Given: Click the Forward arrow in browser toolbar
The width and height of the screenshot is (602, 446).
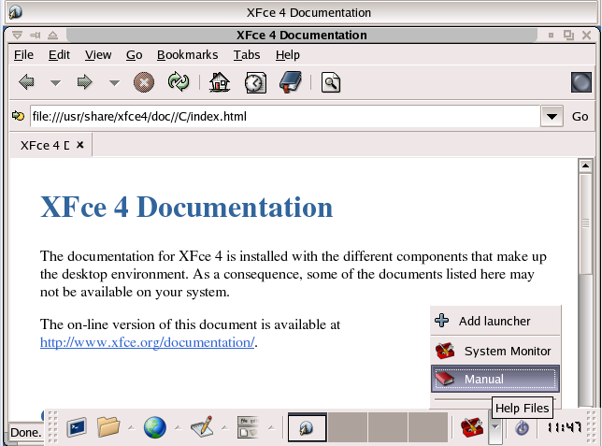Looking at the screenshot, I should point(85,82).
